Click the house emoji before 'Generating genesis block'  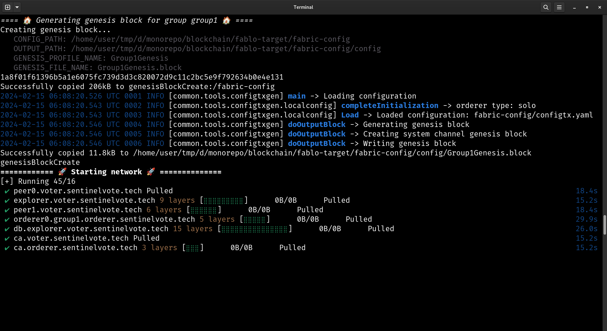27,20
